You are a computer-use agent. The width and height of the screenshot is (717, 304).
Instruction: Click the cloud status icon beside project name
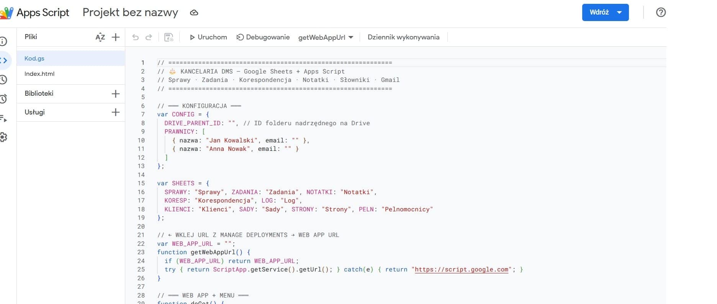(x=194, y=13)
